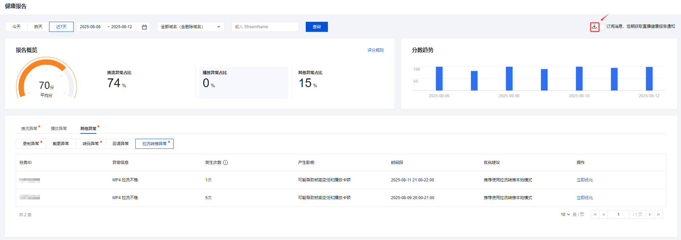Open the 回调异常 sub-tab

121,144
